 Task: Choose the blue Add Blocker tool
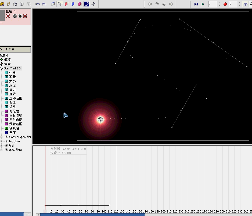(x=73, y=4)
